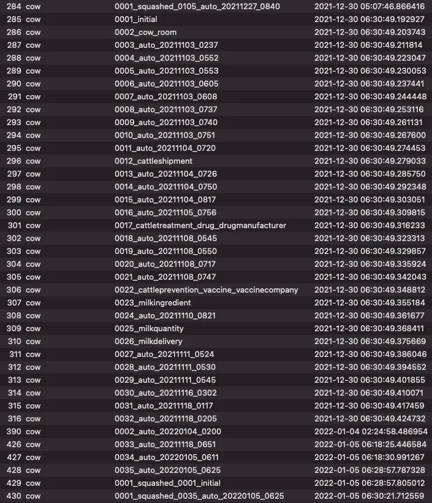Select the 0034_auto_20220105_0611 migration
Screen dimensions: 432x503
[167, 457]
